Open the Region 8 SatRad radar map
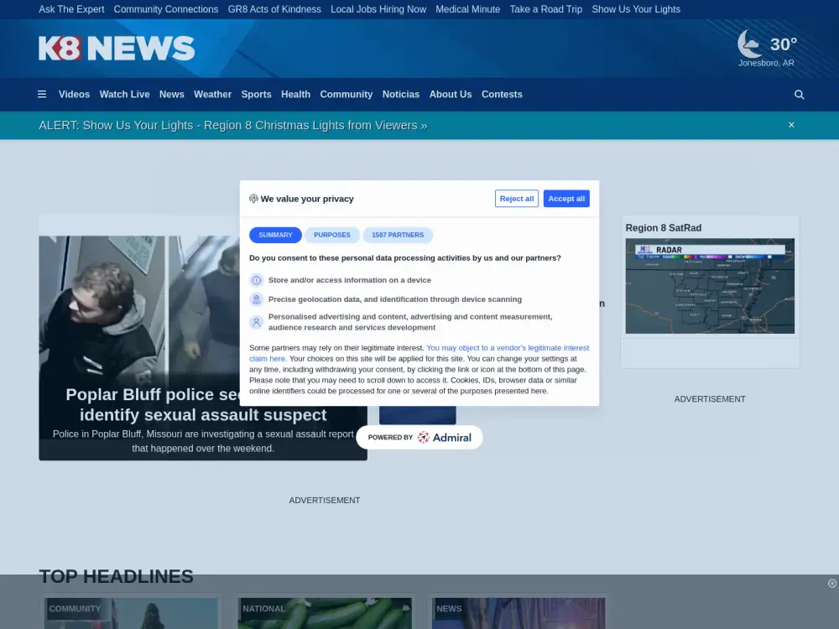The width and height of the screenshot is (839, 629). point(710,286)
